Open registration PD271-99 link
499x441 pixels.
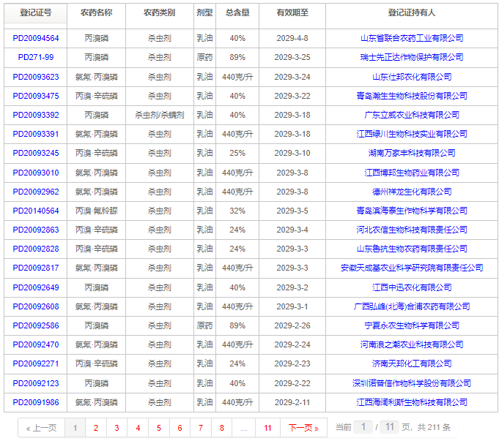(x=36, y=58)
